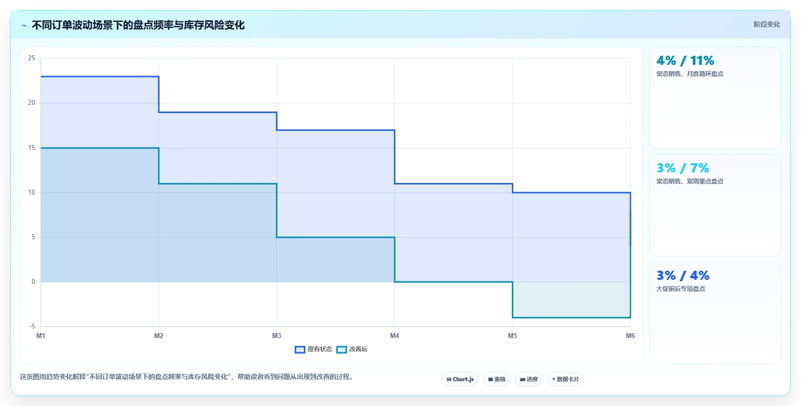Toggle the 原有状态 legend swatch

[x=300, y=349]
